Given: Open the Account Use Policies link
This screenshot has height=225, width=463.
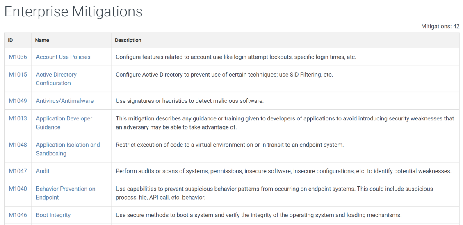Looking at the screenshot, I should coord(63,57).
